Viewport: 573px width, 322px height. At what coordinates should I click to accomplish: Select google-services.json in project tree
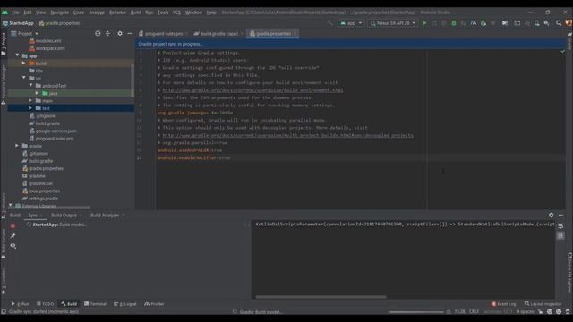(56, 131)
